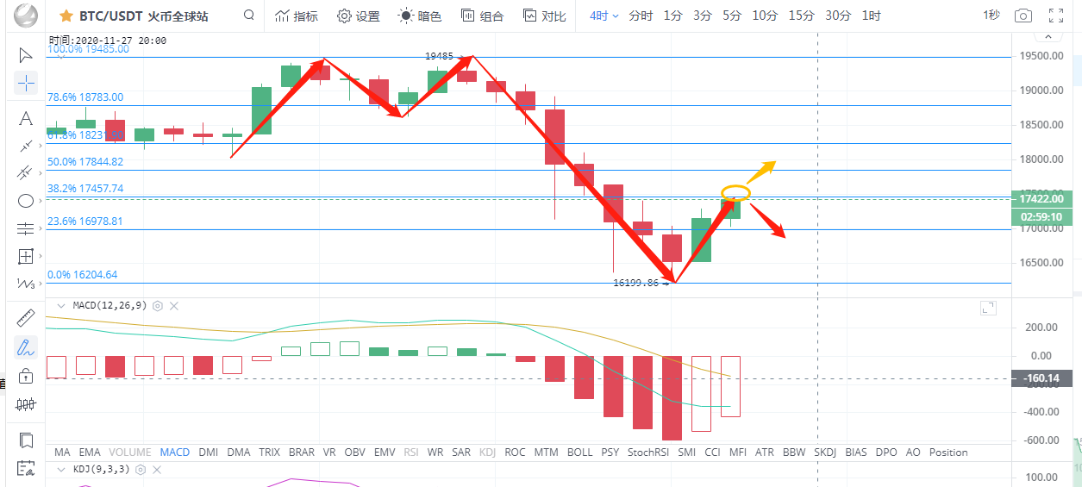Select the arrow cursor tool

coord(25,56)
